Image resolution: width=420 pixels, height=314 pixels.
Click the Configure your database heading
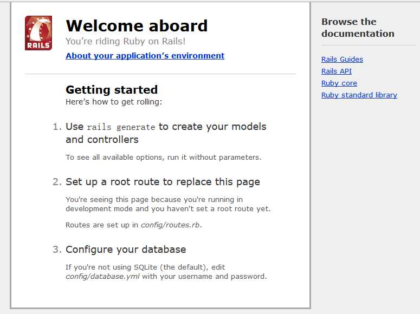[x=126, y=250]
